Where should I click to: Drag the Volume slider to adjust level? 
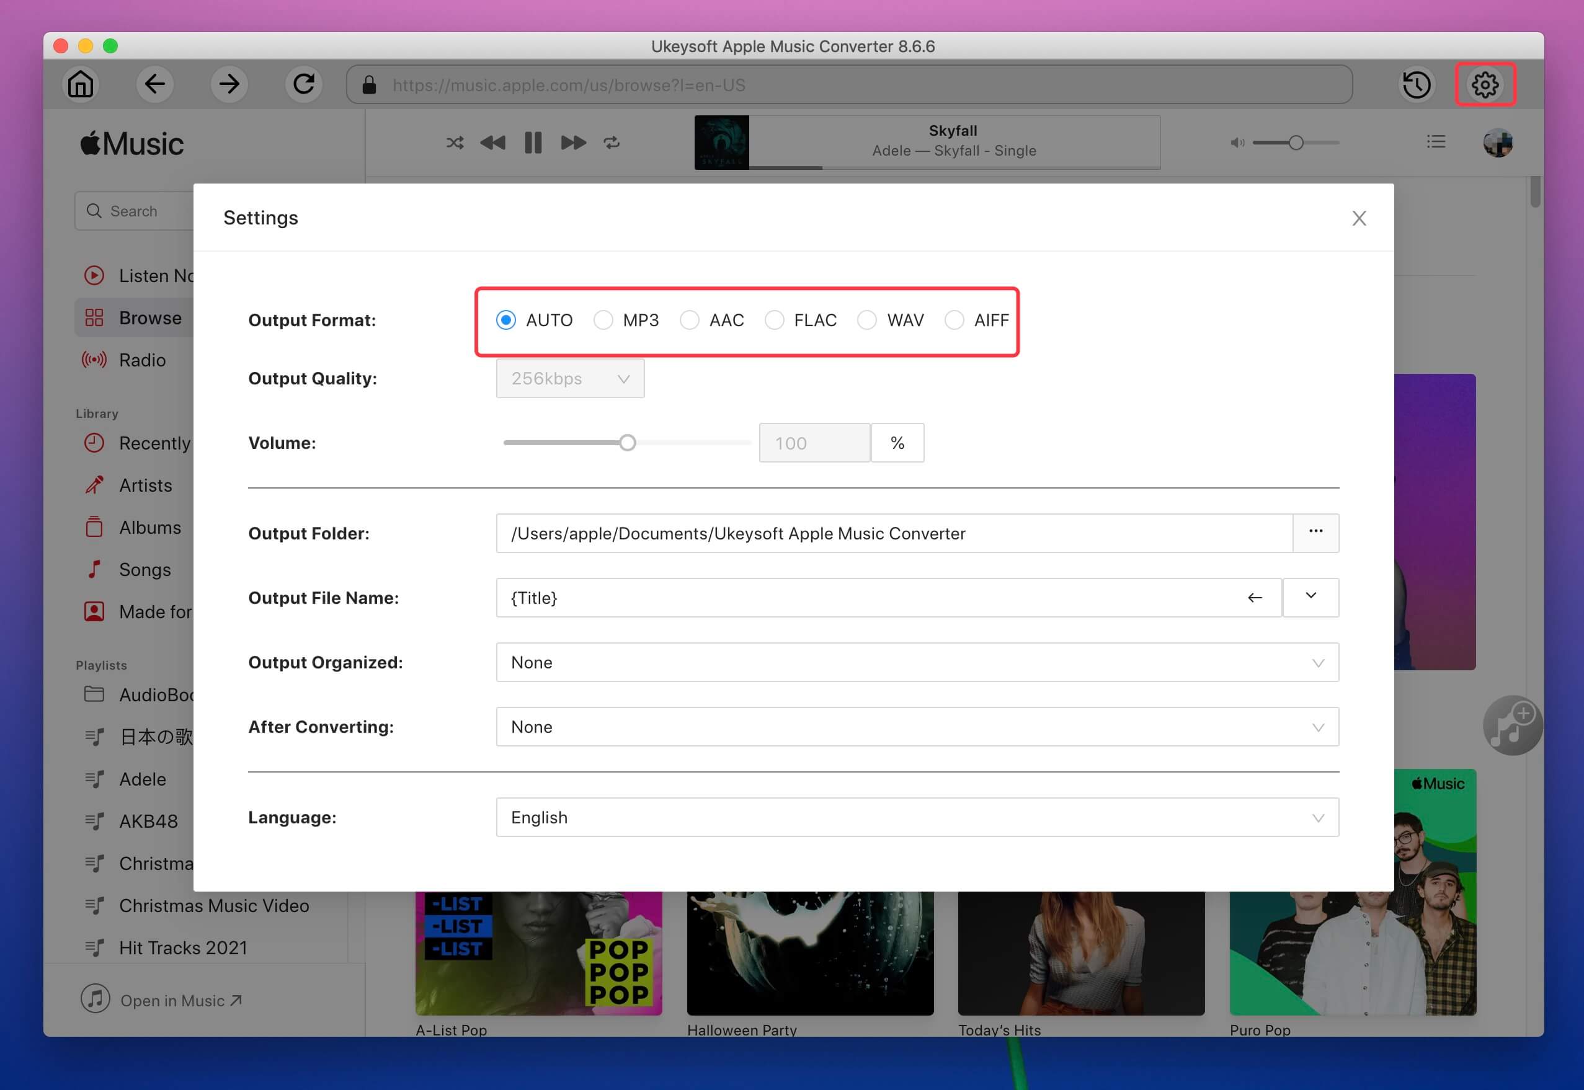pyautogui.click(x=627, y=441)
